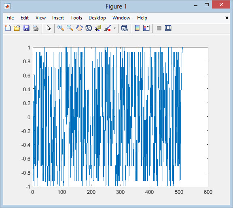Click the New Figure icon
233x208 pixels.
pos(8,28)
